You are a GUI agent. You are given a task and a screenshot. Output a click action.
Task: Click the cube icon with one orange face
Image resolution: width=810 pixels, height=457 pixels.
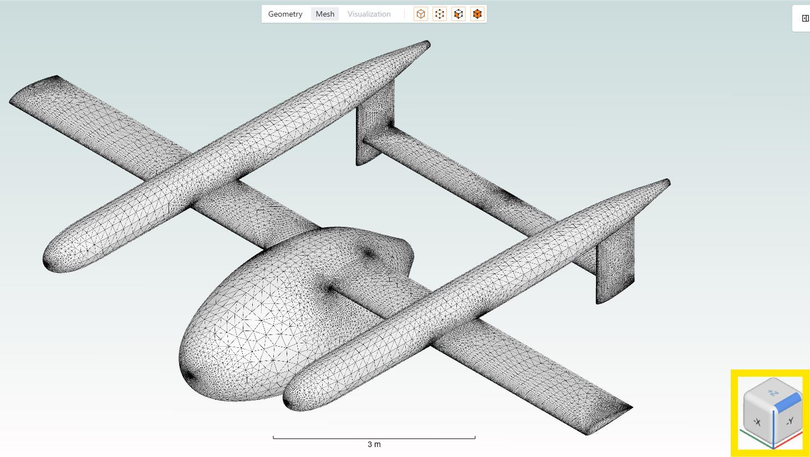coord(459,14)
